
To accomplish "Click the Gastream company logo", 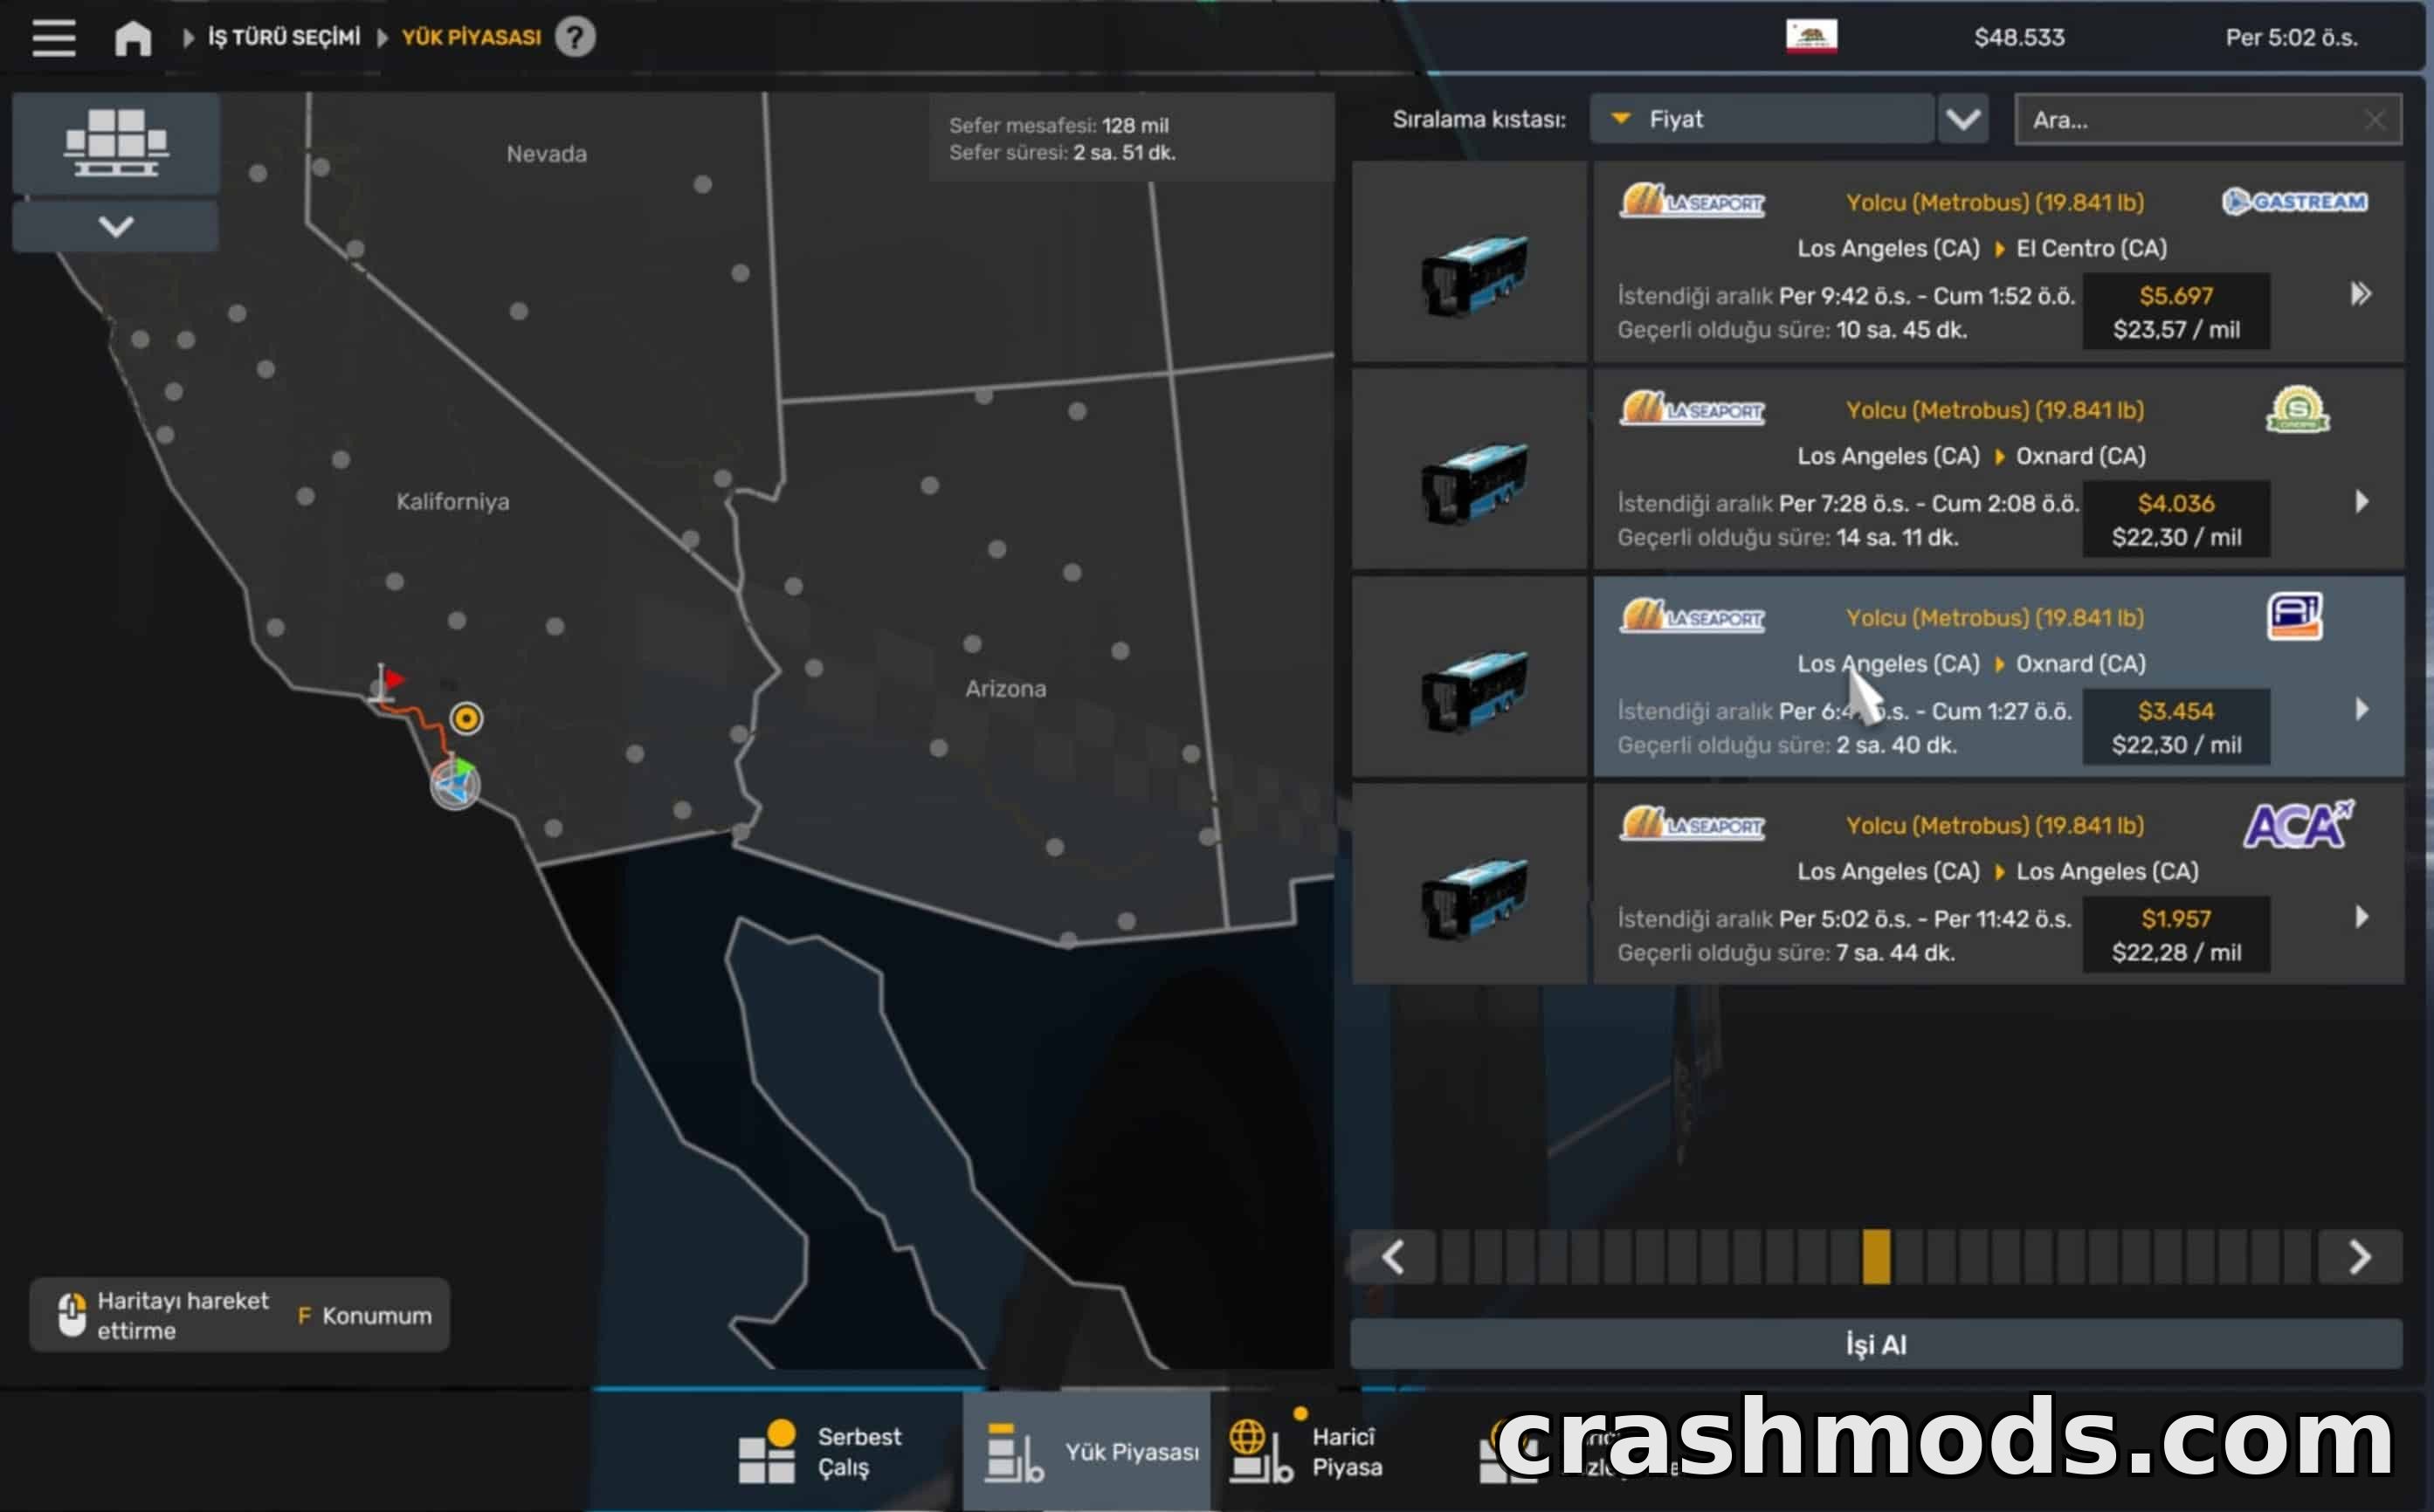I will tap(2295, 202).
